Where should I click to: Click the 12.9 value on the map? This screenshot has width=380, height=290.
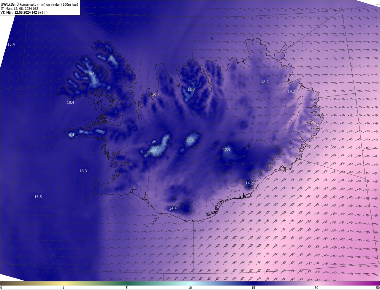[x=227, y=150]
